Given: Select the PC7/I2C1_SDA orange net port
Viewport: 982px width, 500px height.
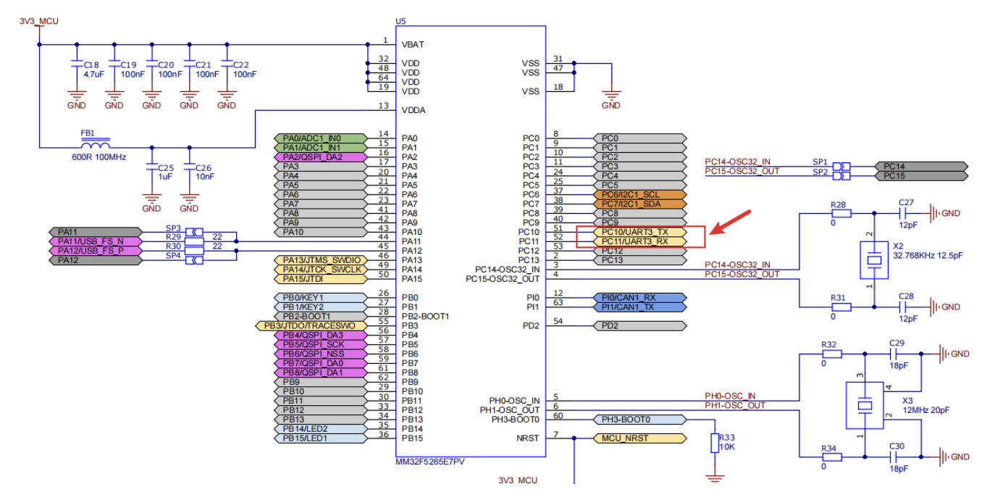Looking at the screenshot, I should (640, 204).
